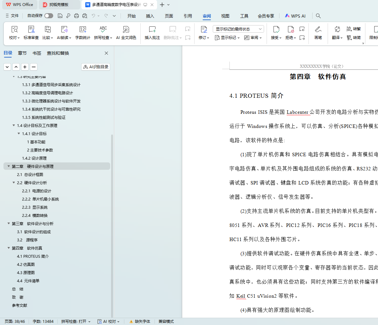Collapse 1.4.1 设计目标 outline node
This screenshot has width=378, height=325.
point(19,134)
